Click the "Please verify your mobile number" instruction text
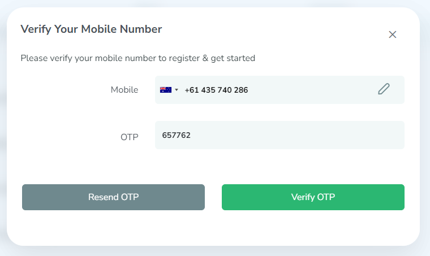 pyautogui.click(x=137, y=58)
